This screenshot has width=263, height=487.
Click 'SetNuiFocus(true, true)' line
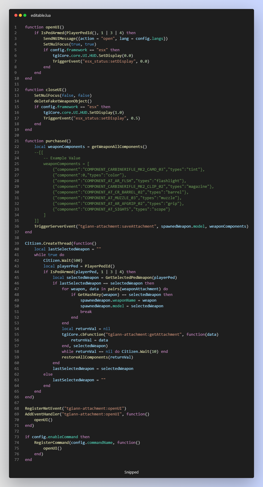[x=70, y=44]
